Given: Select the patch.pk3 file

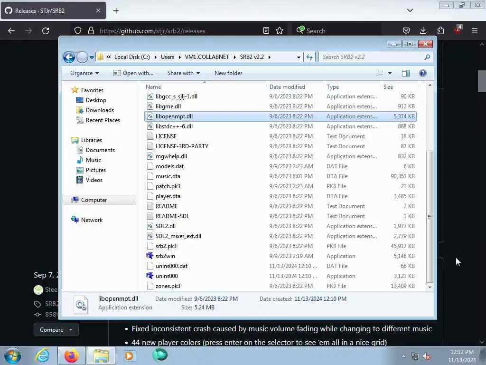Looking at the screenshot, I should 280,186.
